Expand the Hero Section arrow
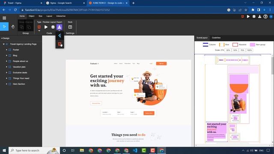Viewport: 274px width, 154px height. point(7,84)
